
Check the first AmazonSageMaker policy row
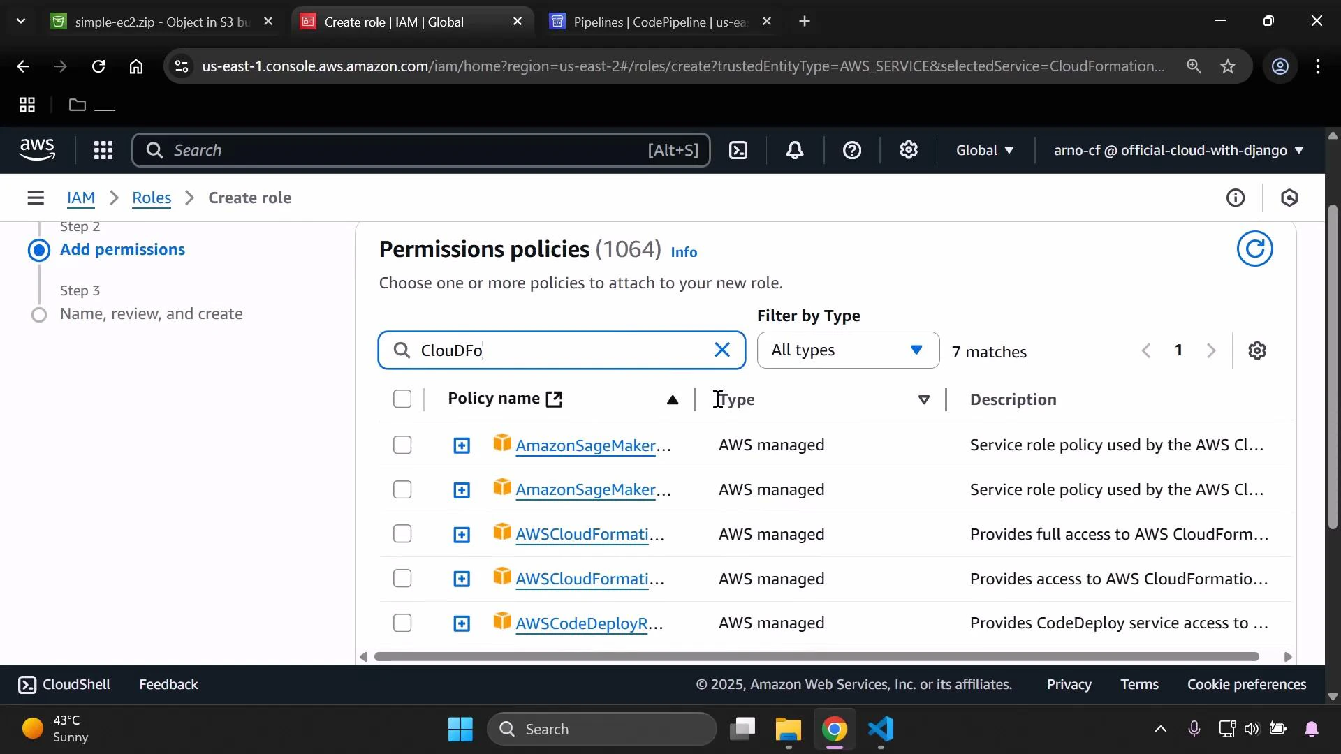[x=402, y=445]
